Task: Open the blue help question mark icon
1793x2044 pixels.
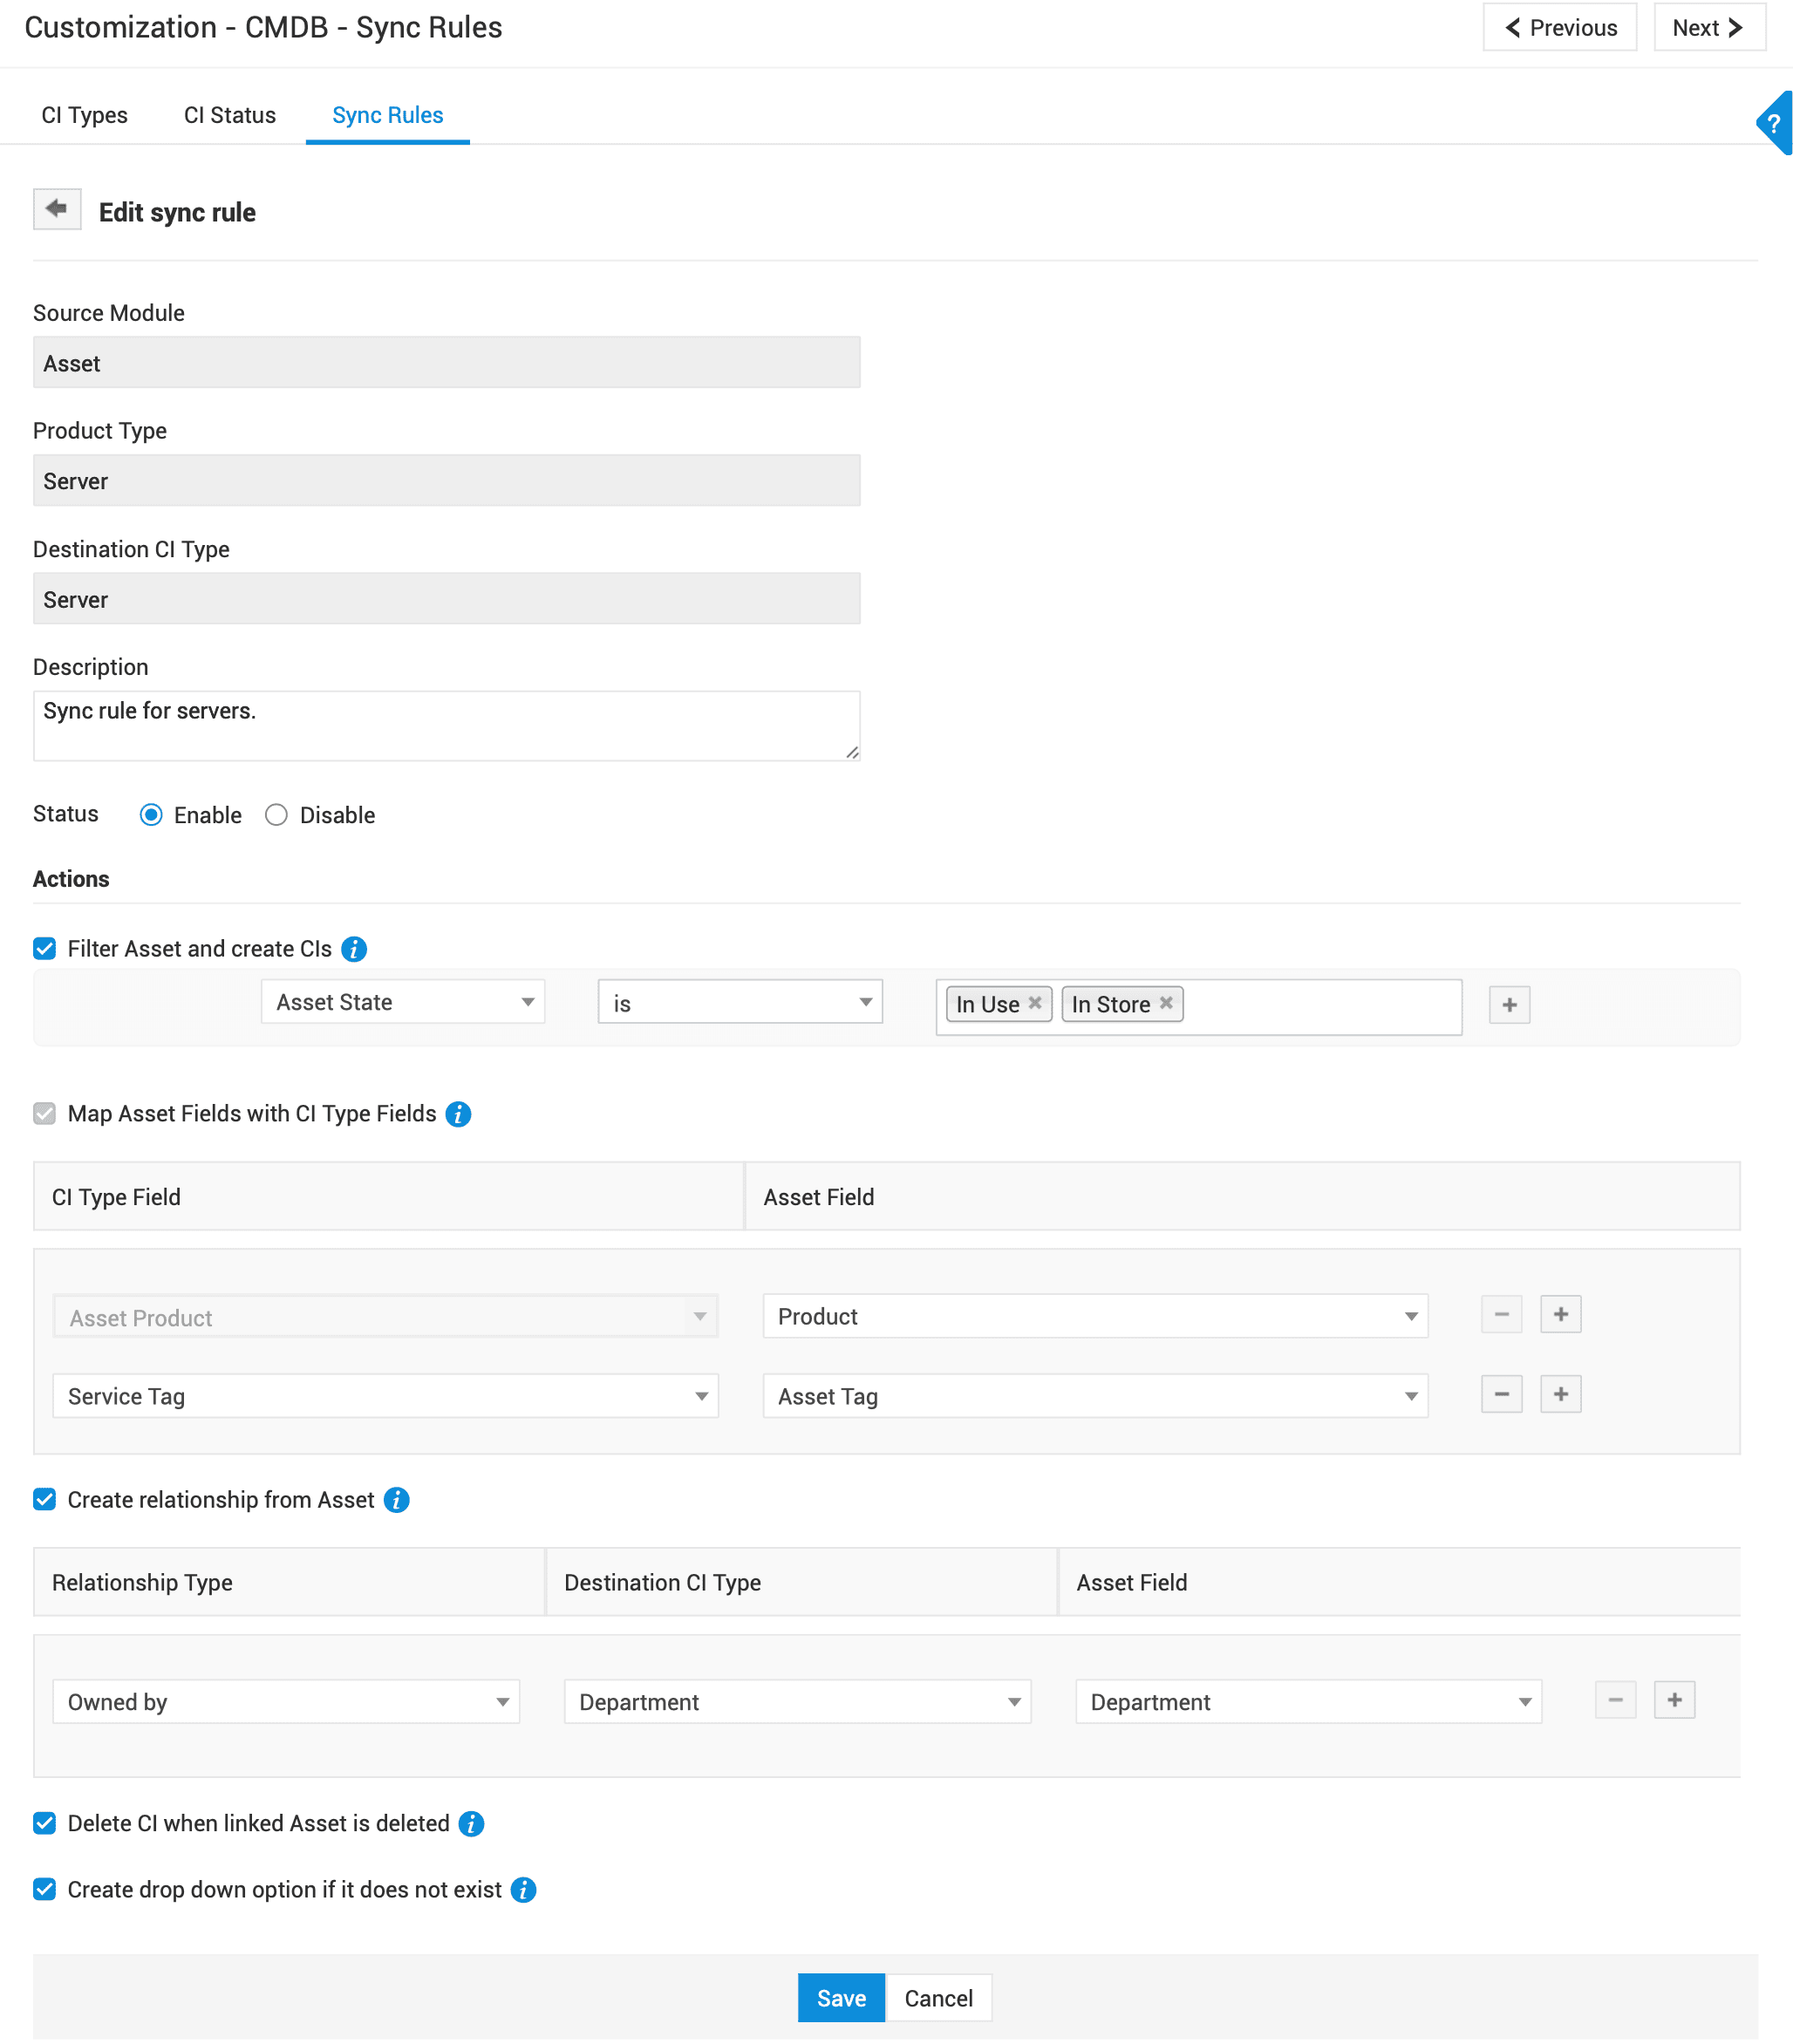Action: 1773,124
